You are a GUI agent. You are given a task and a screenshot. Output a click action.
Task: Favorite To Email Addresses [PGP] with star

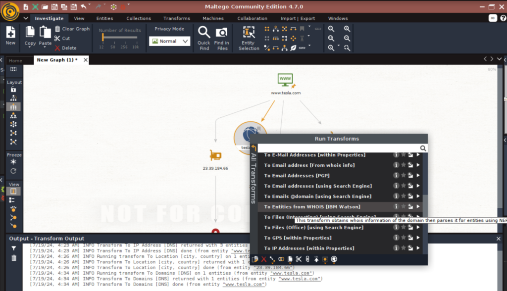click(403, 176)
